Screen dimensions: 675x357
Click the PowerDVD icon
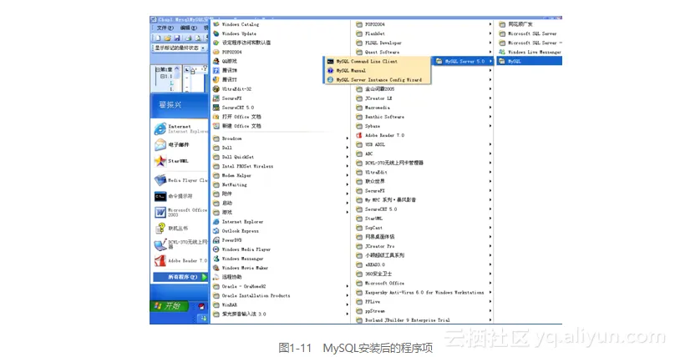(x=216, y=240)
